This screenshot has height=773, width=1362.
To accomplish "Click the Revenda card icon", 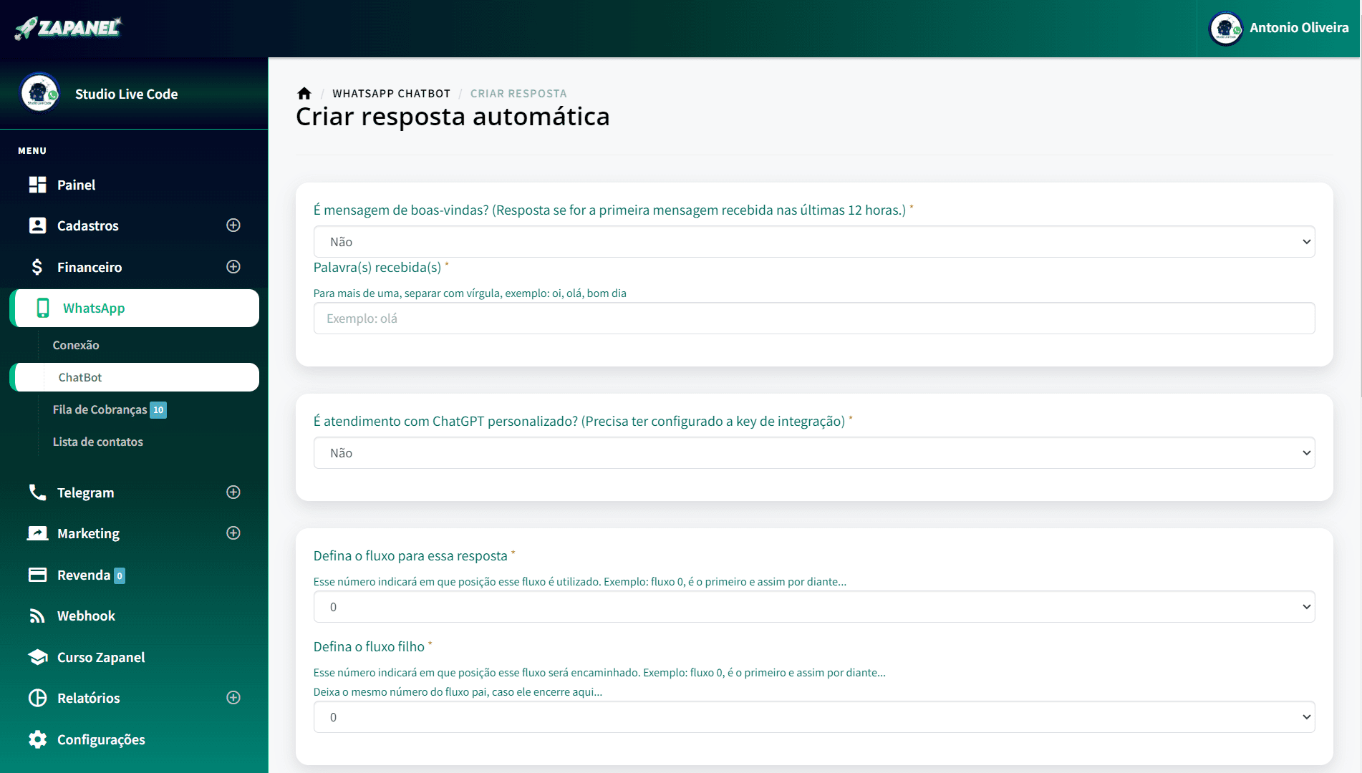I will (37, 575).
